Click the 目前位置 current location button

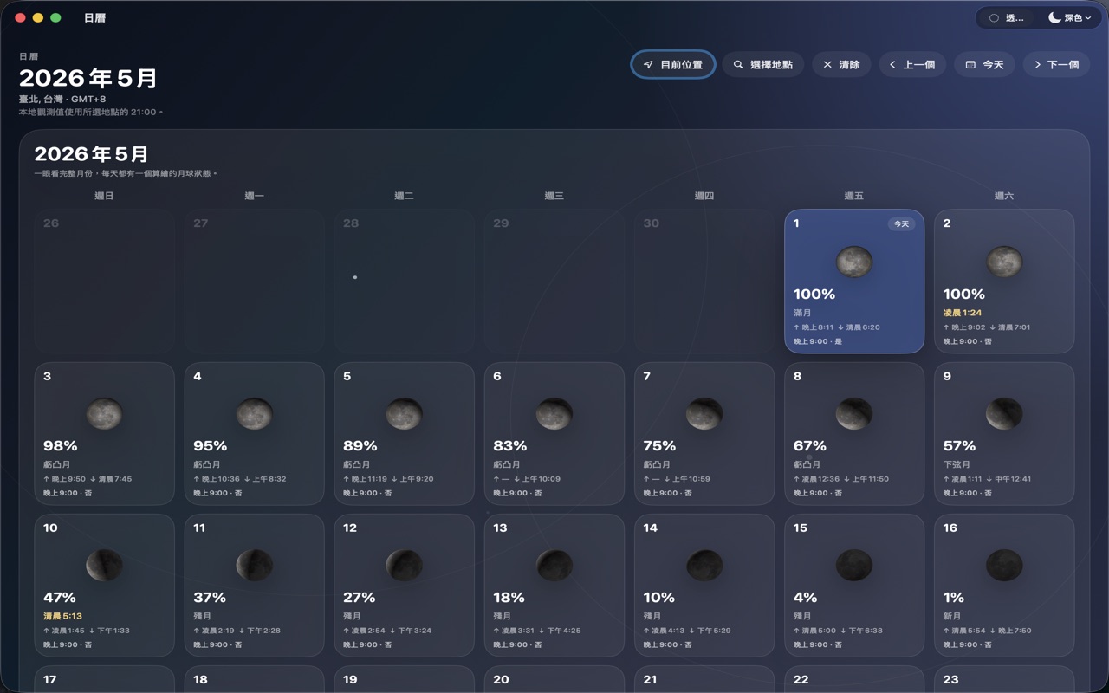pyautogui.click(x=673, y=65)
